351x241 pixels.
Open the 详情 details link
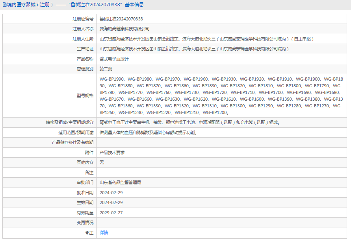pos(104,233)
